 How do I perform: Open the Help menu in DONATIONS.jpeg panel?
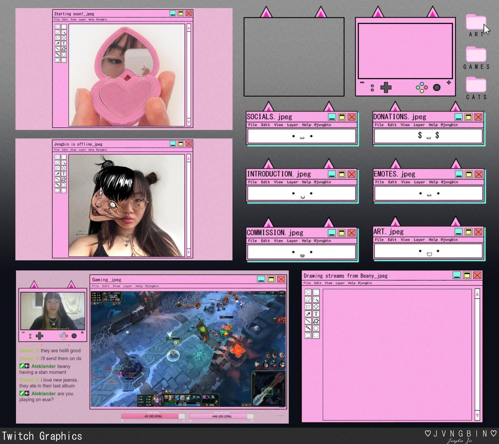pos(433,125)
